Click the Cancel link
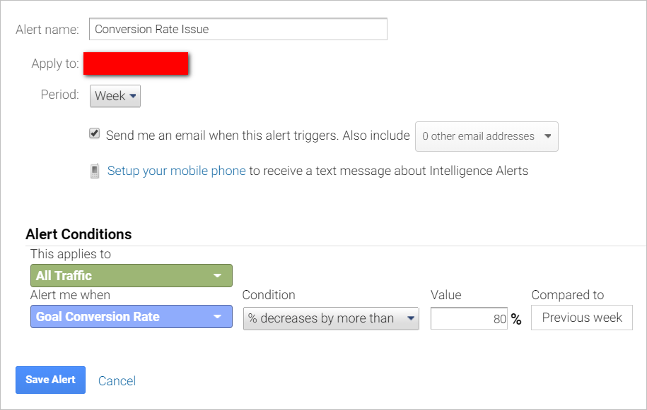This screenshot has width=647, height=410. click(x=117, y=380)
